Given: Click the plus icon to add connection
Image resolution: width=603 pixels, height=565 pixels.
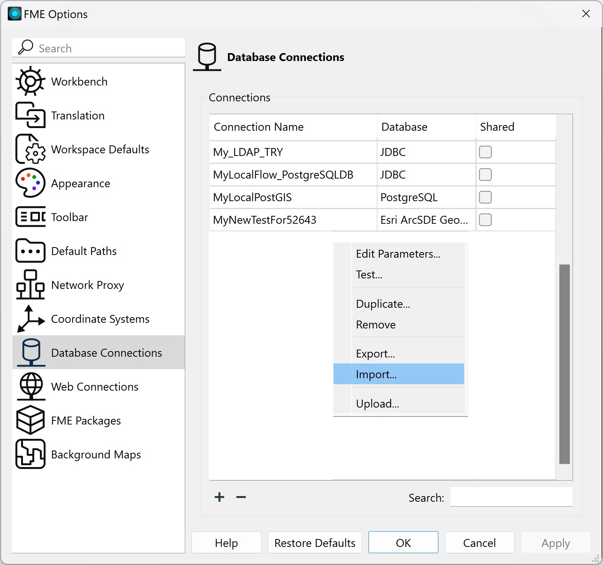Looking at the screenshot, I should (x=219, y=497).
